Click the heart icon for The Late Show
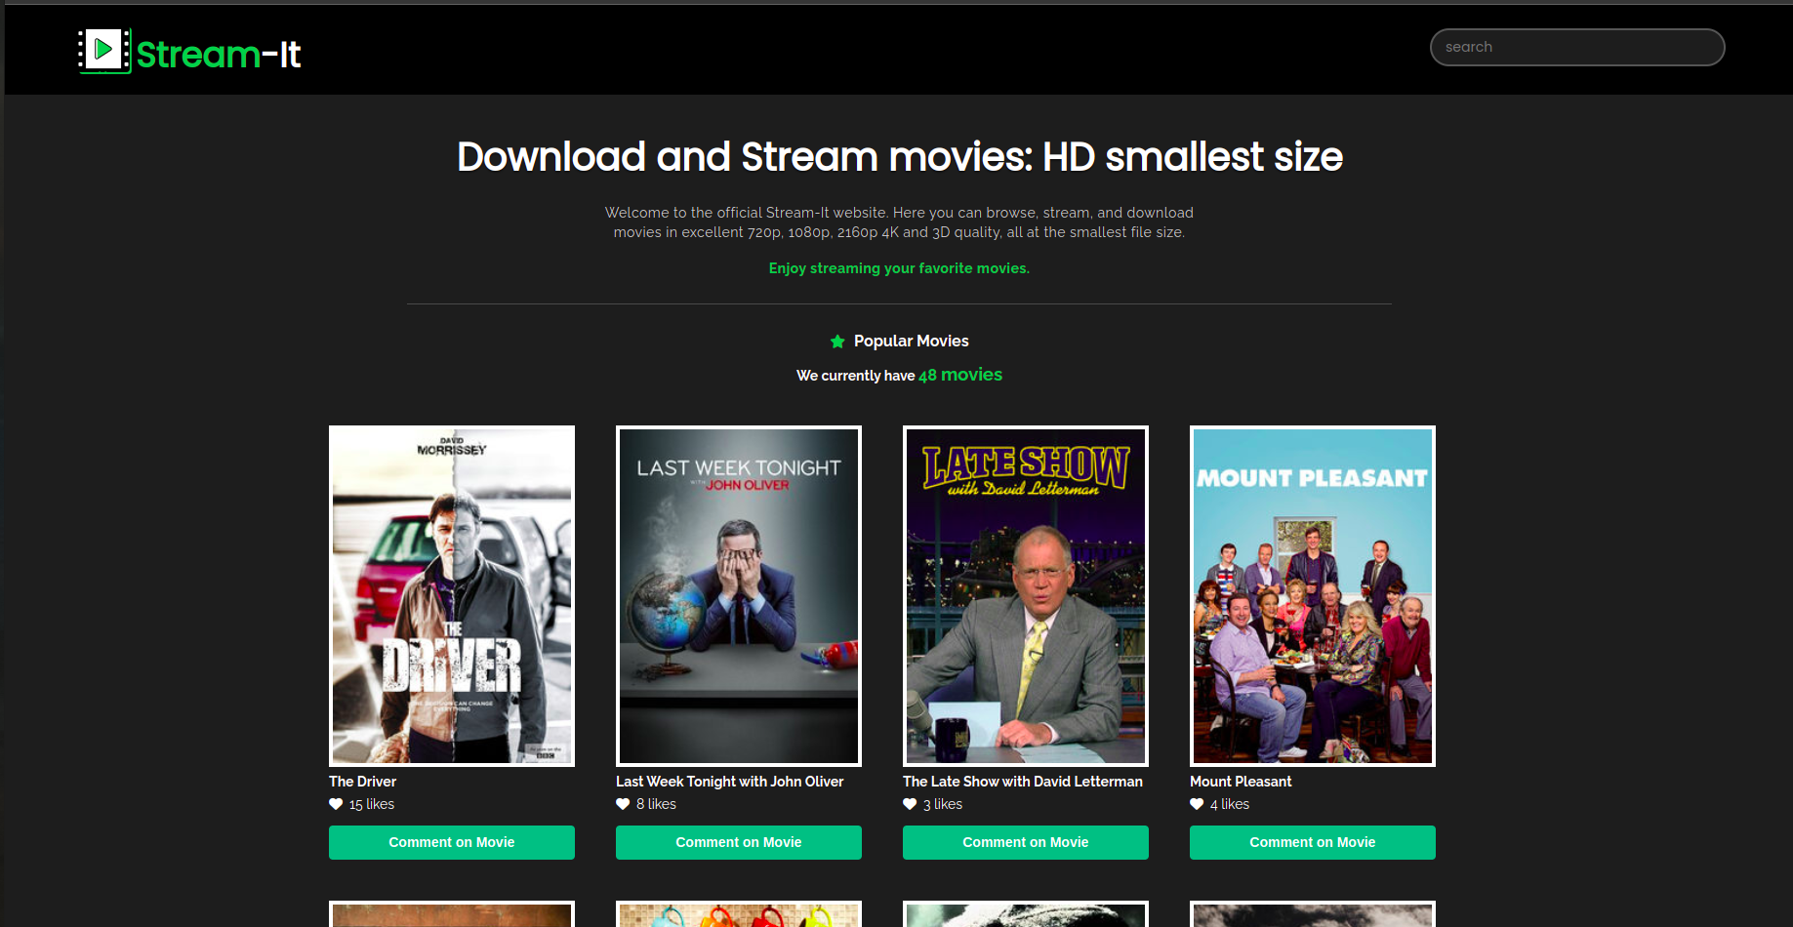Screen dimensions: 1793x927 910,804
